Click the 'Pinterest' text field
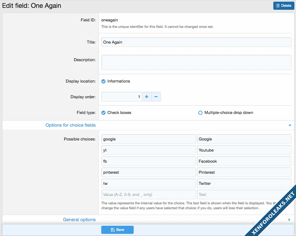296x236 pixels. (244, 172)
